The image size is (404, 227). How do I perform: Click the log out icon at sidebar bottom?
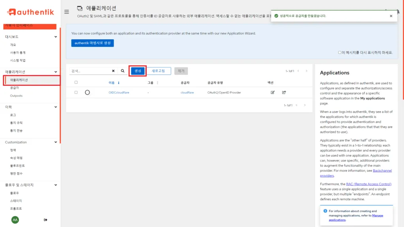tap(46, 220)
